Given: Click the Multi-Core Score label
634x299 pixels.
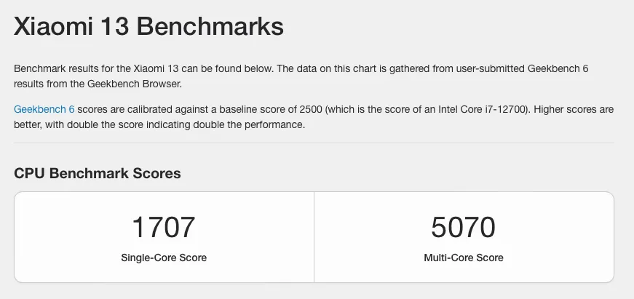Looking at the screenshot, I should tap(464, 258).
